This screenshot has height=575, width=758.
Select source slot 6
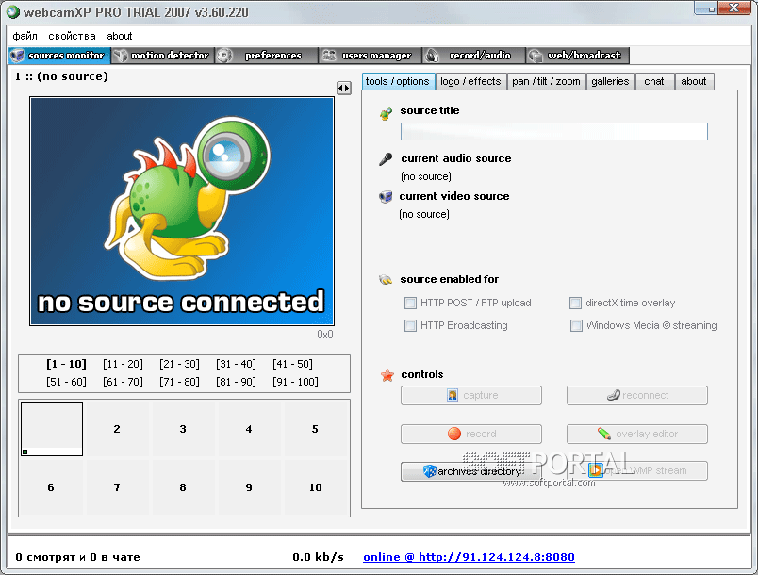(51, 487)
